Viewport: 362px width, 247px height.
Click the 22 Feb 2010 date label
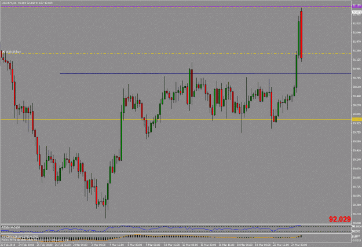(x=7, y=245)
